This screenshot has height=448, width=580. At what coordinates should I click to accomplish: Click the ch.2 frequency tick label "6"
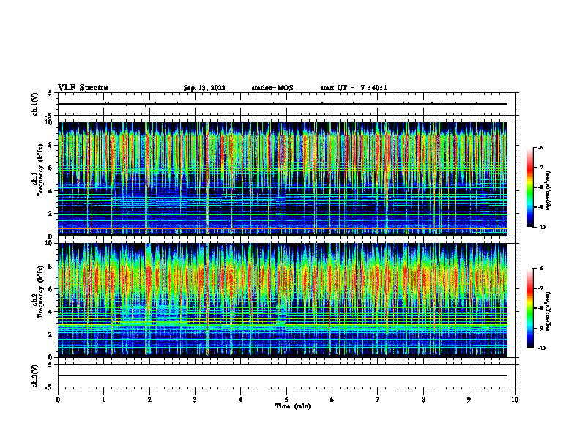tap(51, 289)
